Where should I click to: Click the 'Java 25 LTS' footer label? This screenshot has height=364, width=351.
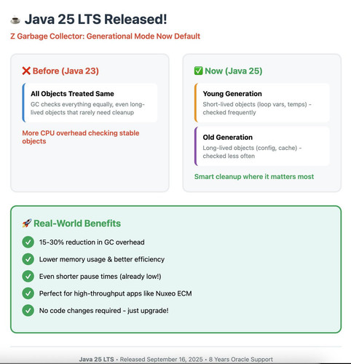[96, 360]
